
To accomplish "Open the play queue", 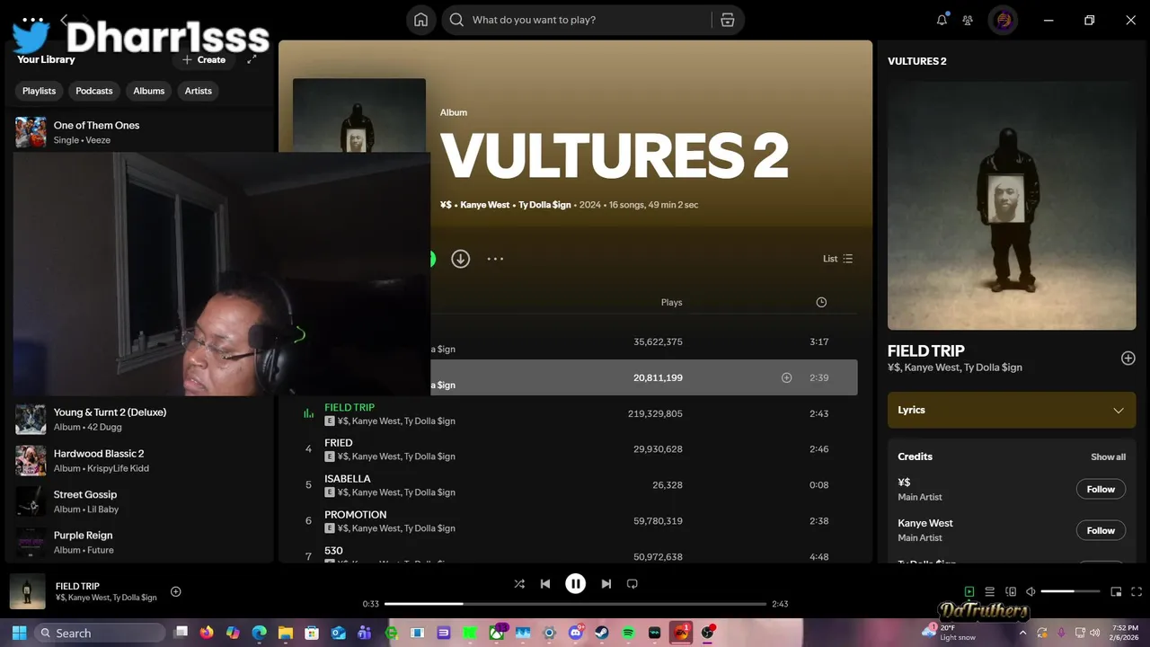I will [990, 591].
